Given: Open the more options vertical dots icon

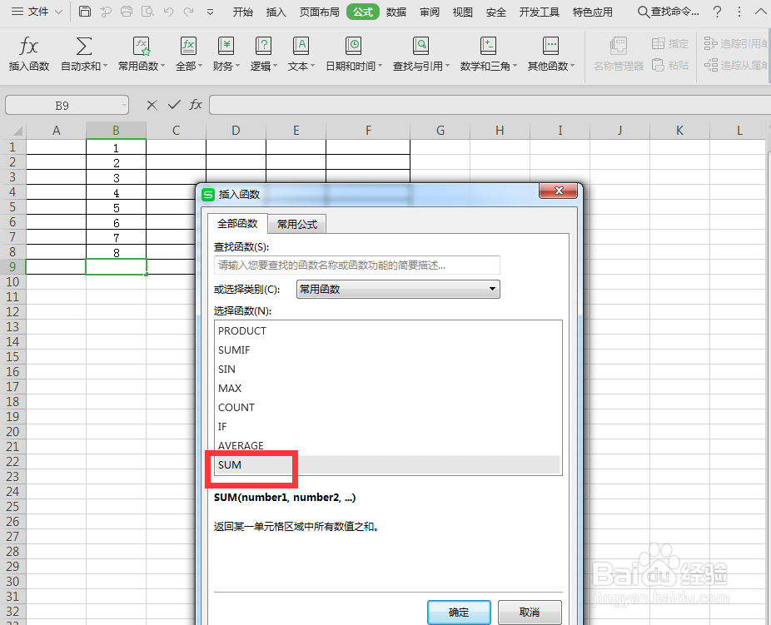Looking at the screenshot, I should [739, 12].
